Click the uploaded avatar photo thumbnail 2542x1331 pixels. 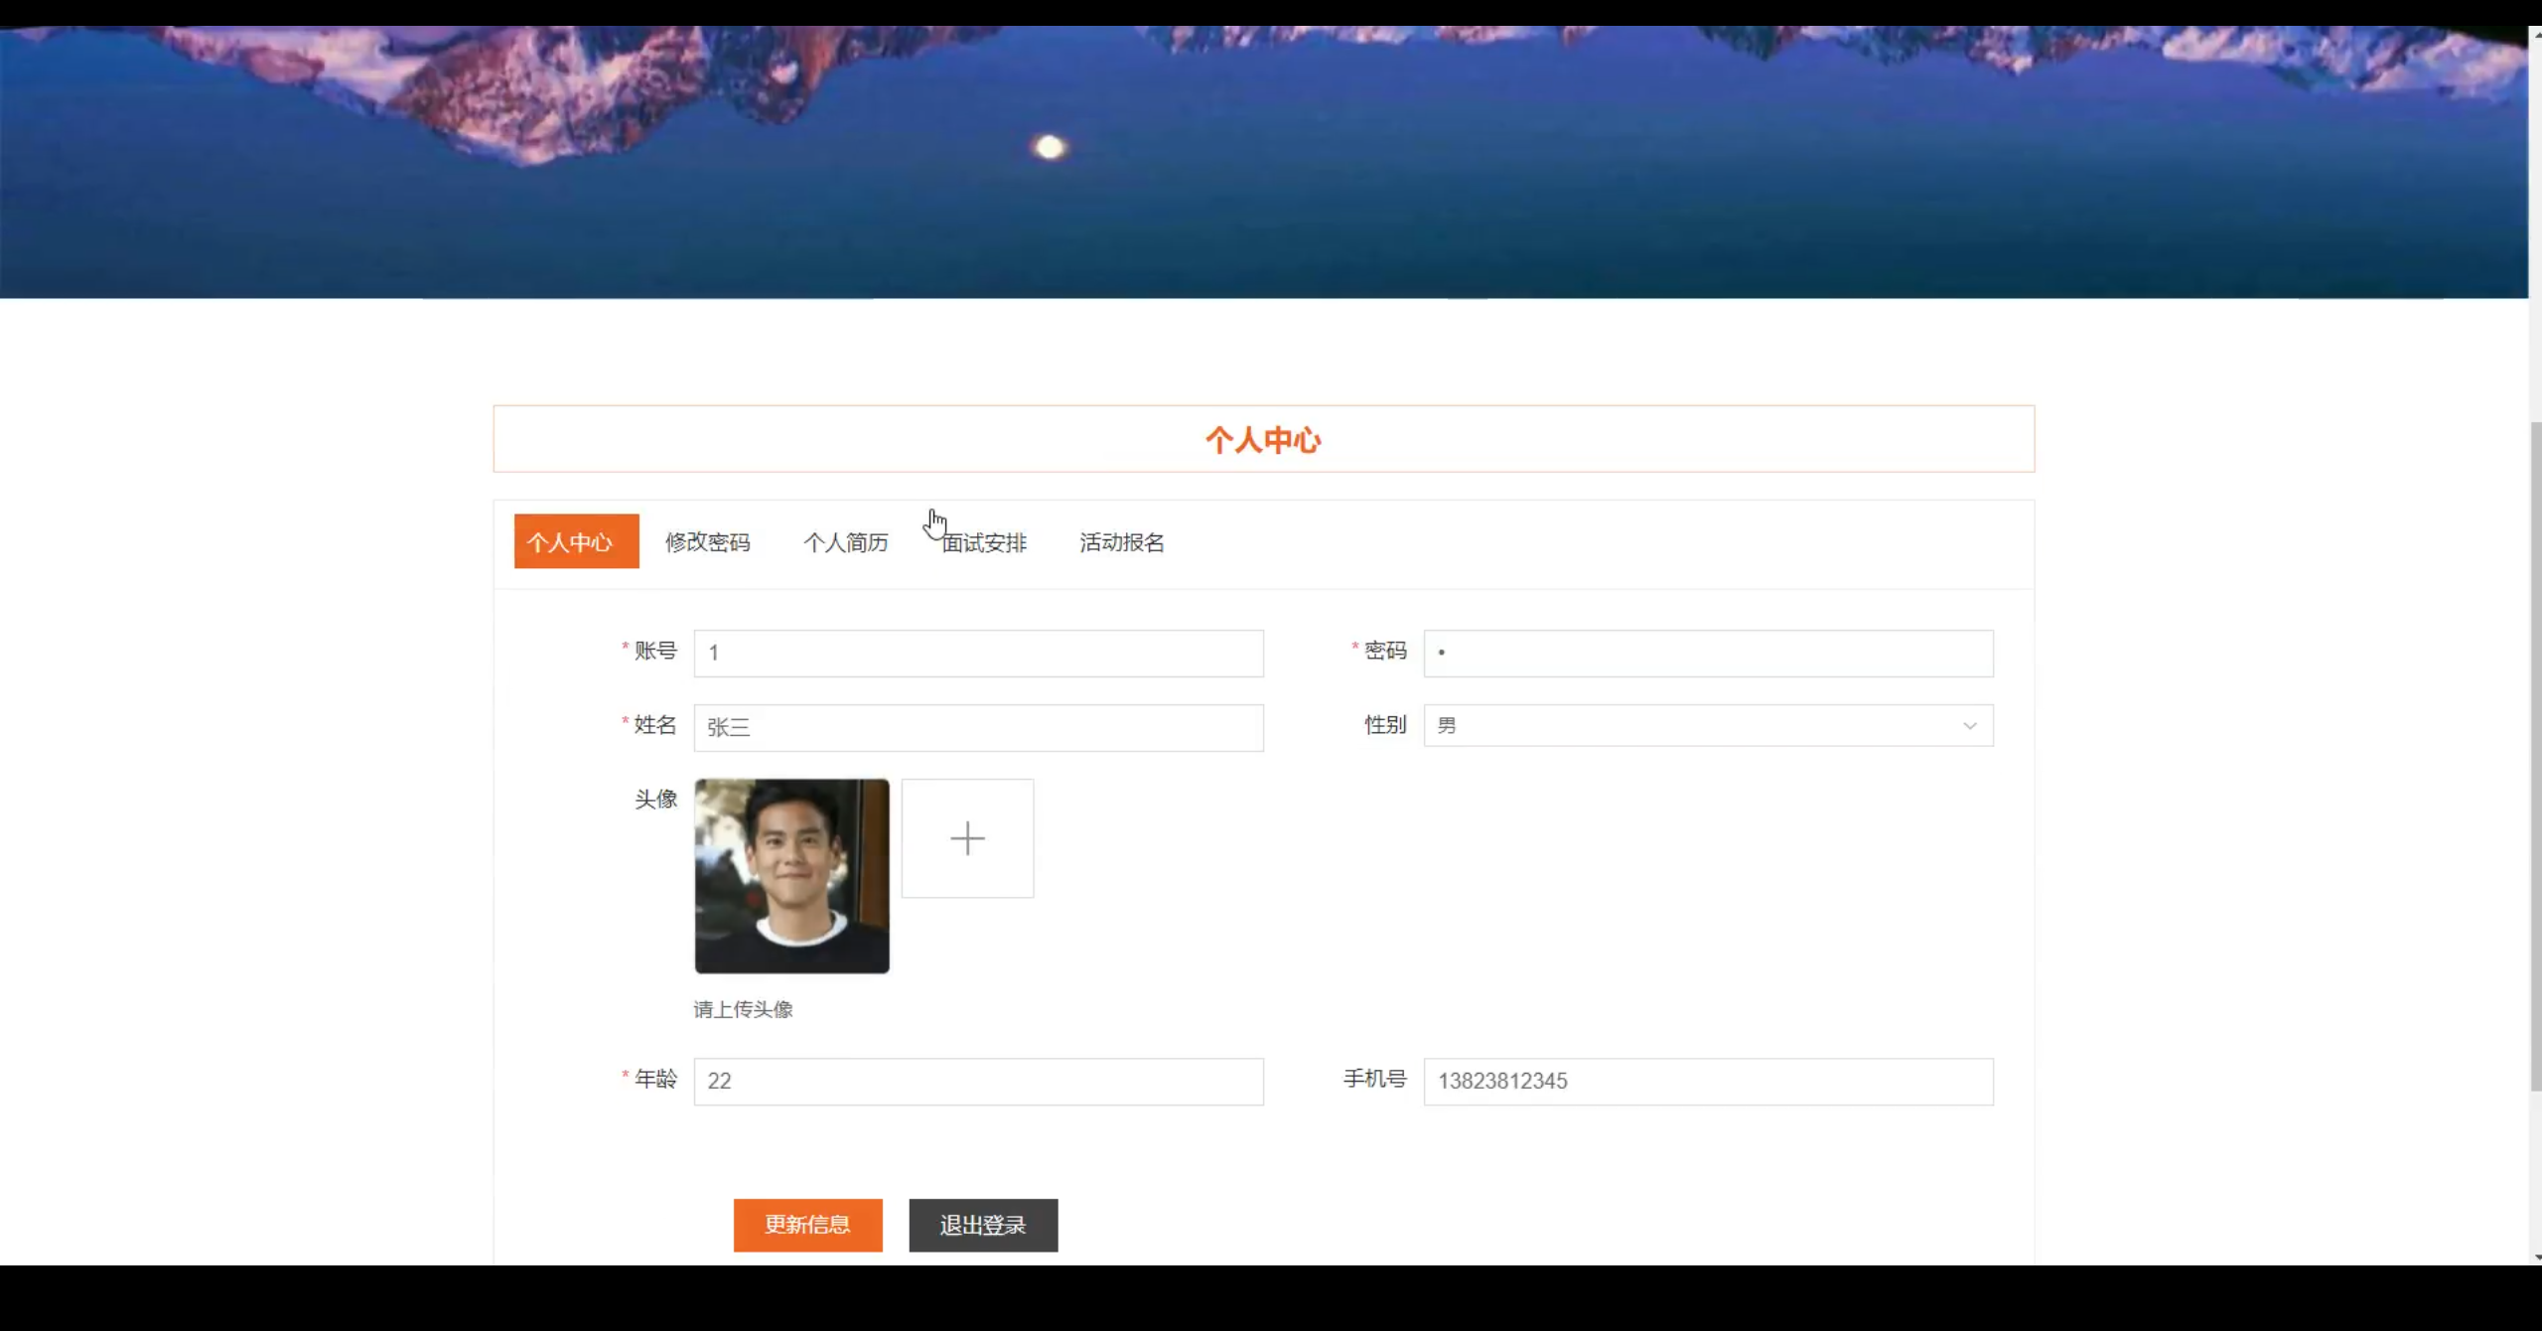pyautogui.click(x=791, y=876)
